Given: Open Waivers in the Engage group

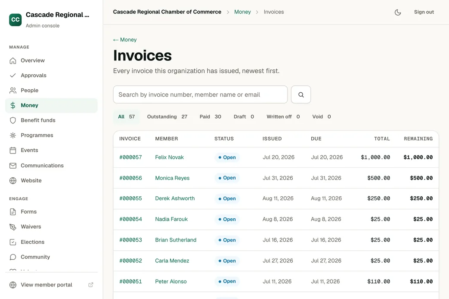Looking at the screenshot, I should (51, 227).
